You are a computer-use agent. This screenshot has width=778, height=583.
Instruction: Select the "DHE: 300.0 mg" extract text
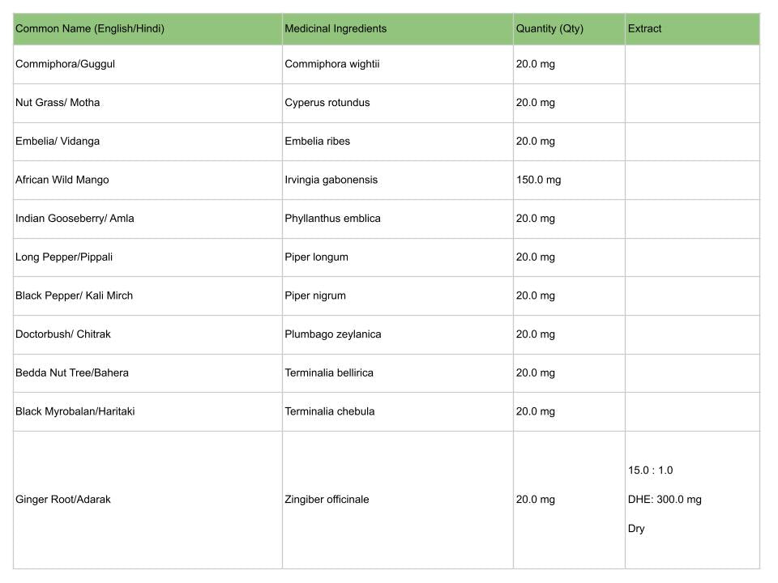(x=665, y=500)
